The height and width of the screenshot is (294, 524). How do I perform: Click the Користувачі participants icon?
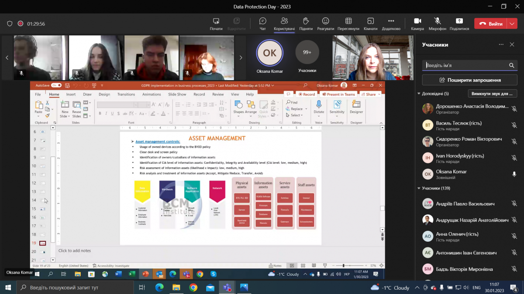284,24
